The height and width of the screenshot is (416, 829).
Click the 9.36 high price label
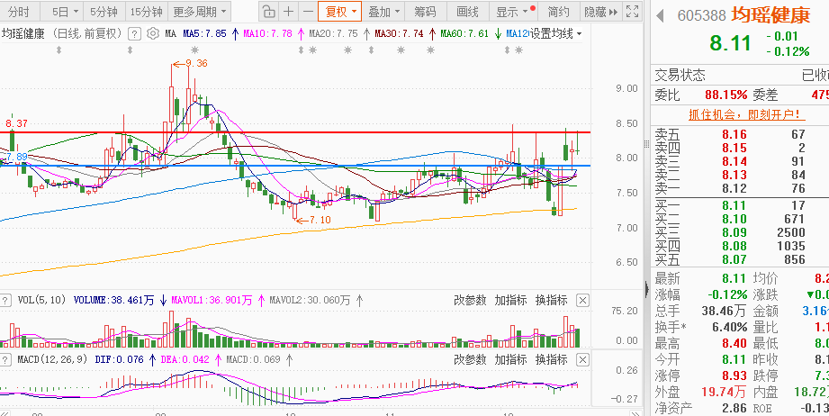(197, 63)
